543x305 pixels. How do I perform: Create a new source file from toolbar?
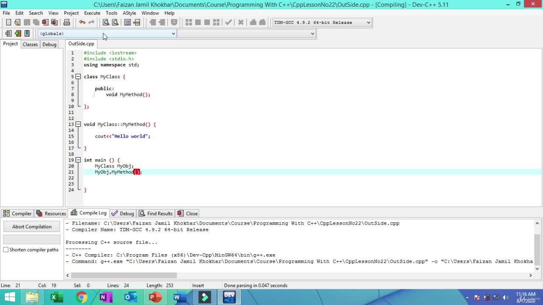coord(8,22)
